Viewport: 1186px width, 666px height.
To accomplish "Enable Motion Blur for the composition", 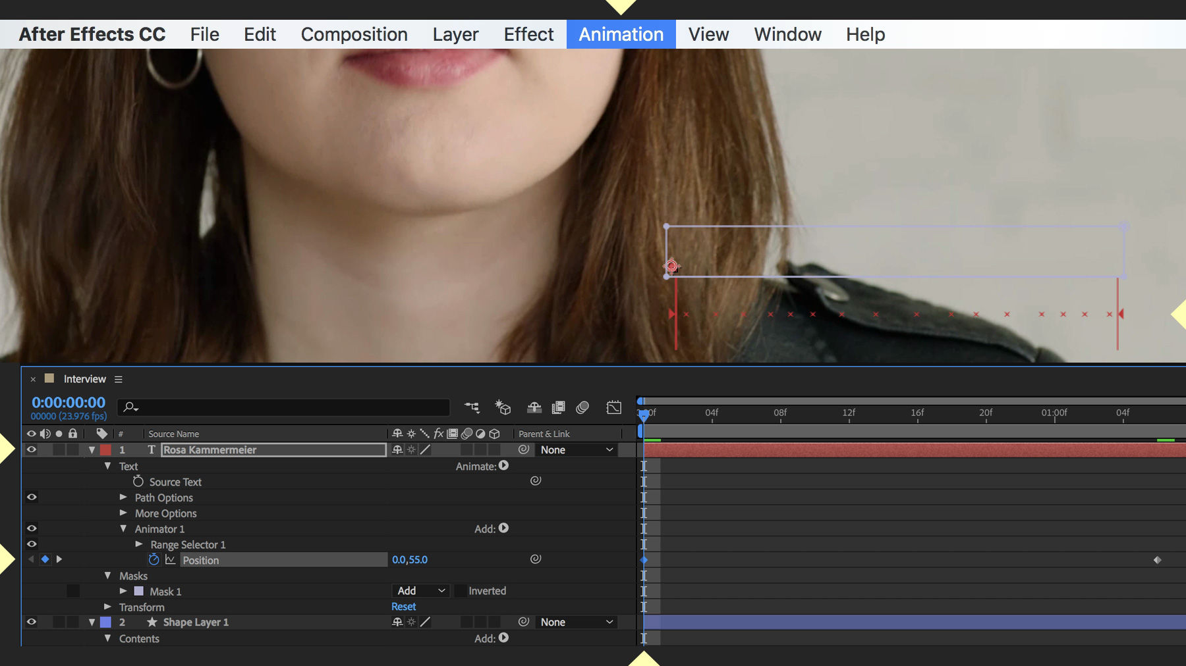I will pyautogui.click(x=582, y=407).
